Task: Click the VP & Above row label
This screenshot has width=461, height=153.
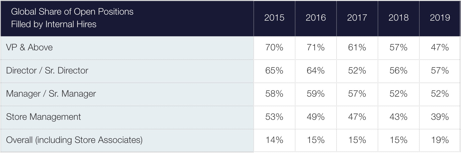Action: 30,47
